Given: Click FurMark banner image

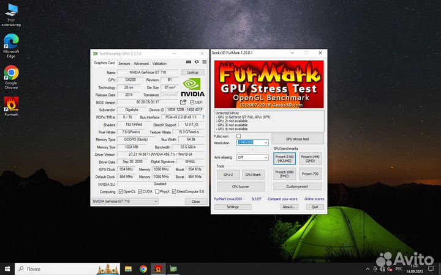Looking at the screenshot, I should tap(269, 84).
